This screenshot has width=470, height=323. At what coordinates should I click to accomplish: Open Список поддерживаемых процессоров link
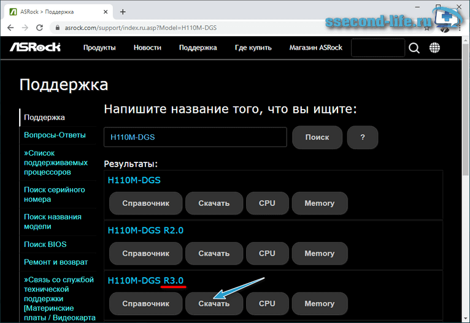(x=56, y=162)
